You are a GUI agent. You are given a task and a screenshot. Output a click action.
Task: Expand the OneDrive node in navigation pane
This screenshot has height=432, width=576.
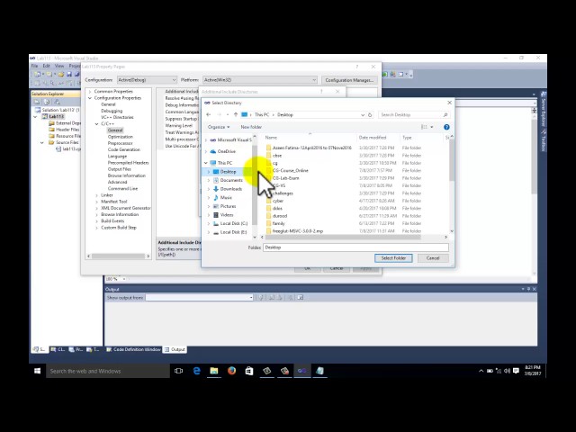click(x=206, y=151)
